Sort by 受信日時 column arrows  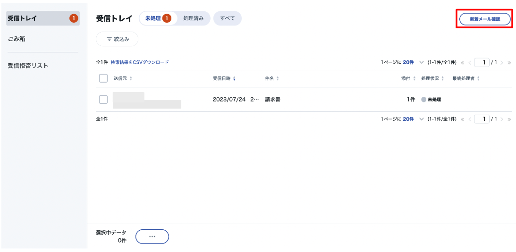(234, 79)
